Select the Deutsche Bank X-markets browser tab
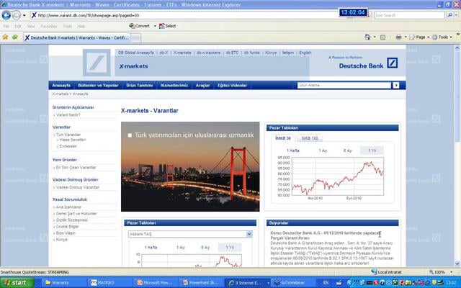 (77, 37)
